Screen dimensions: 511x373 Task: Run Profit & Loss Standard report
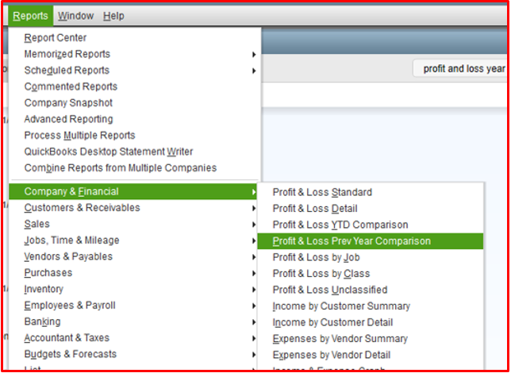tap(371, 192)
